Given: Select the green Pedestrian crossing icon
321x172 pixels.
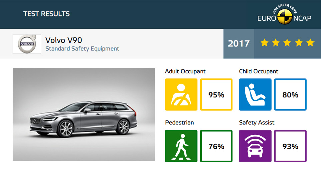Looking at the screenshot, I should tap(181, 146).
